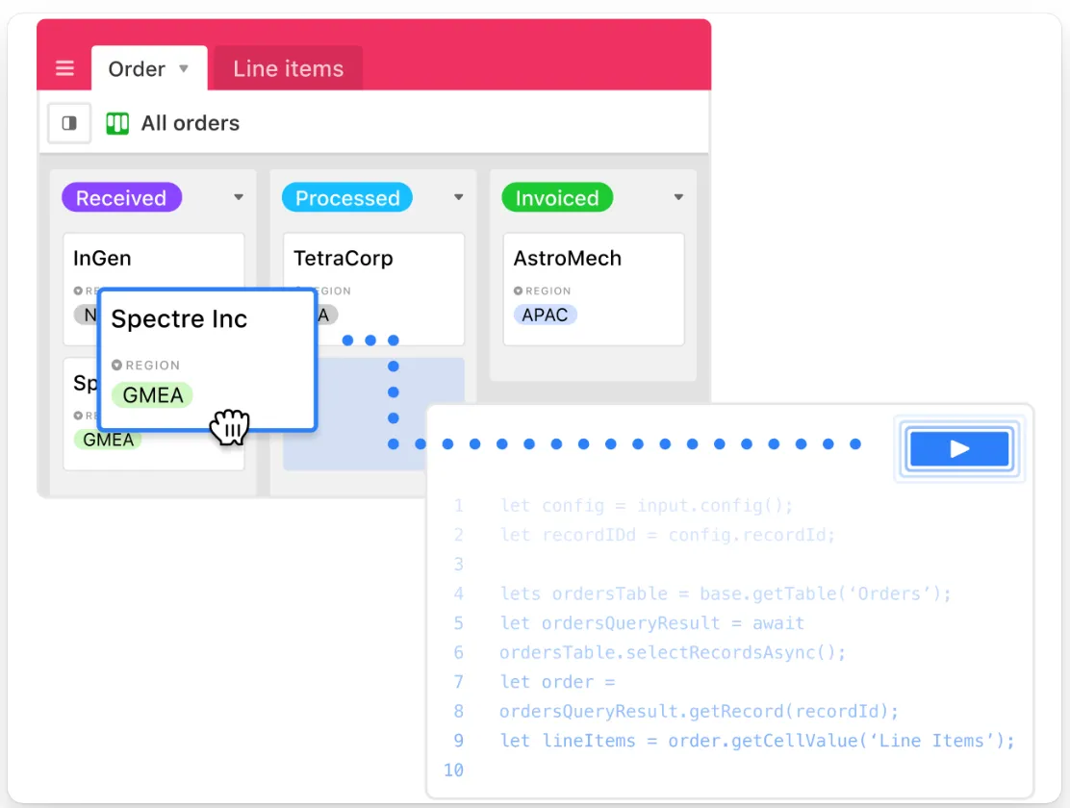Open the All orders view name
The width and height of the screenshot is (1070, 808).
tap(191, 123)
